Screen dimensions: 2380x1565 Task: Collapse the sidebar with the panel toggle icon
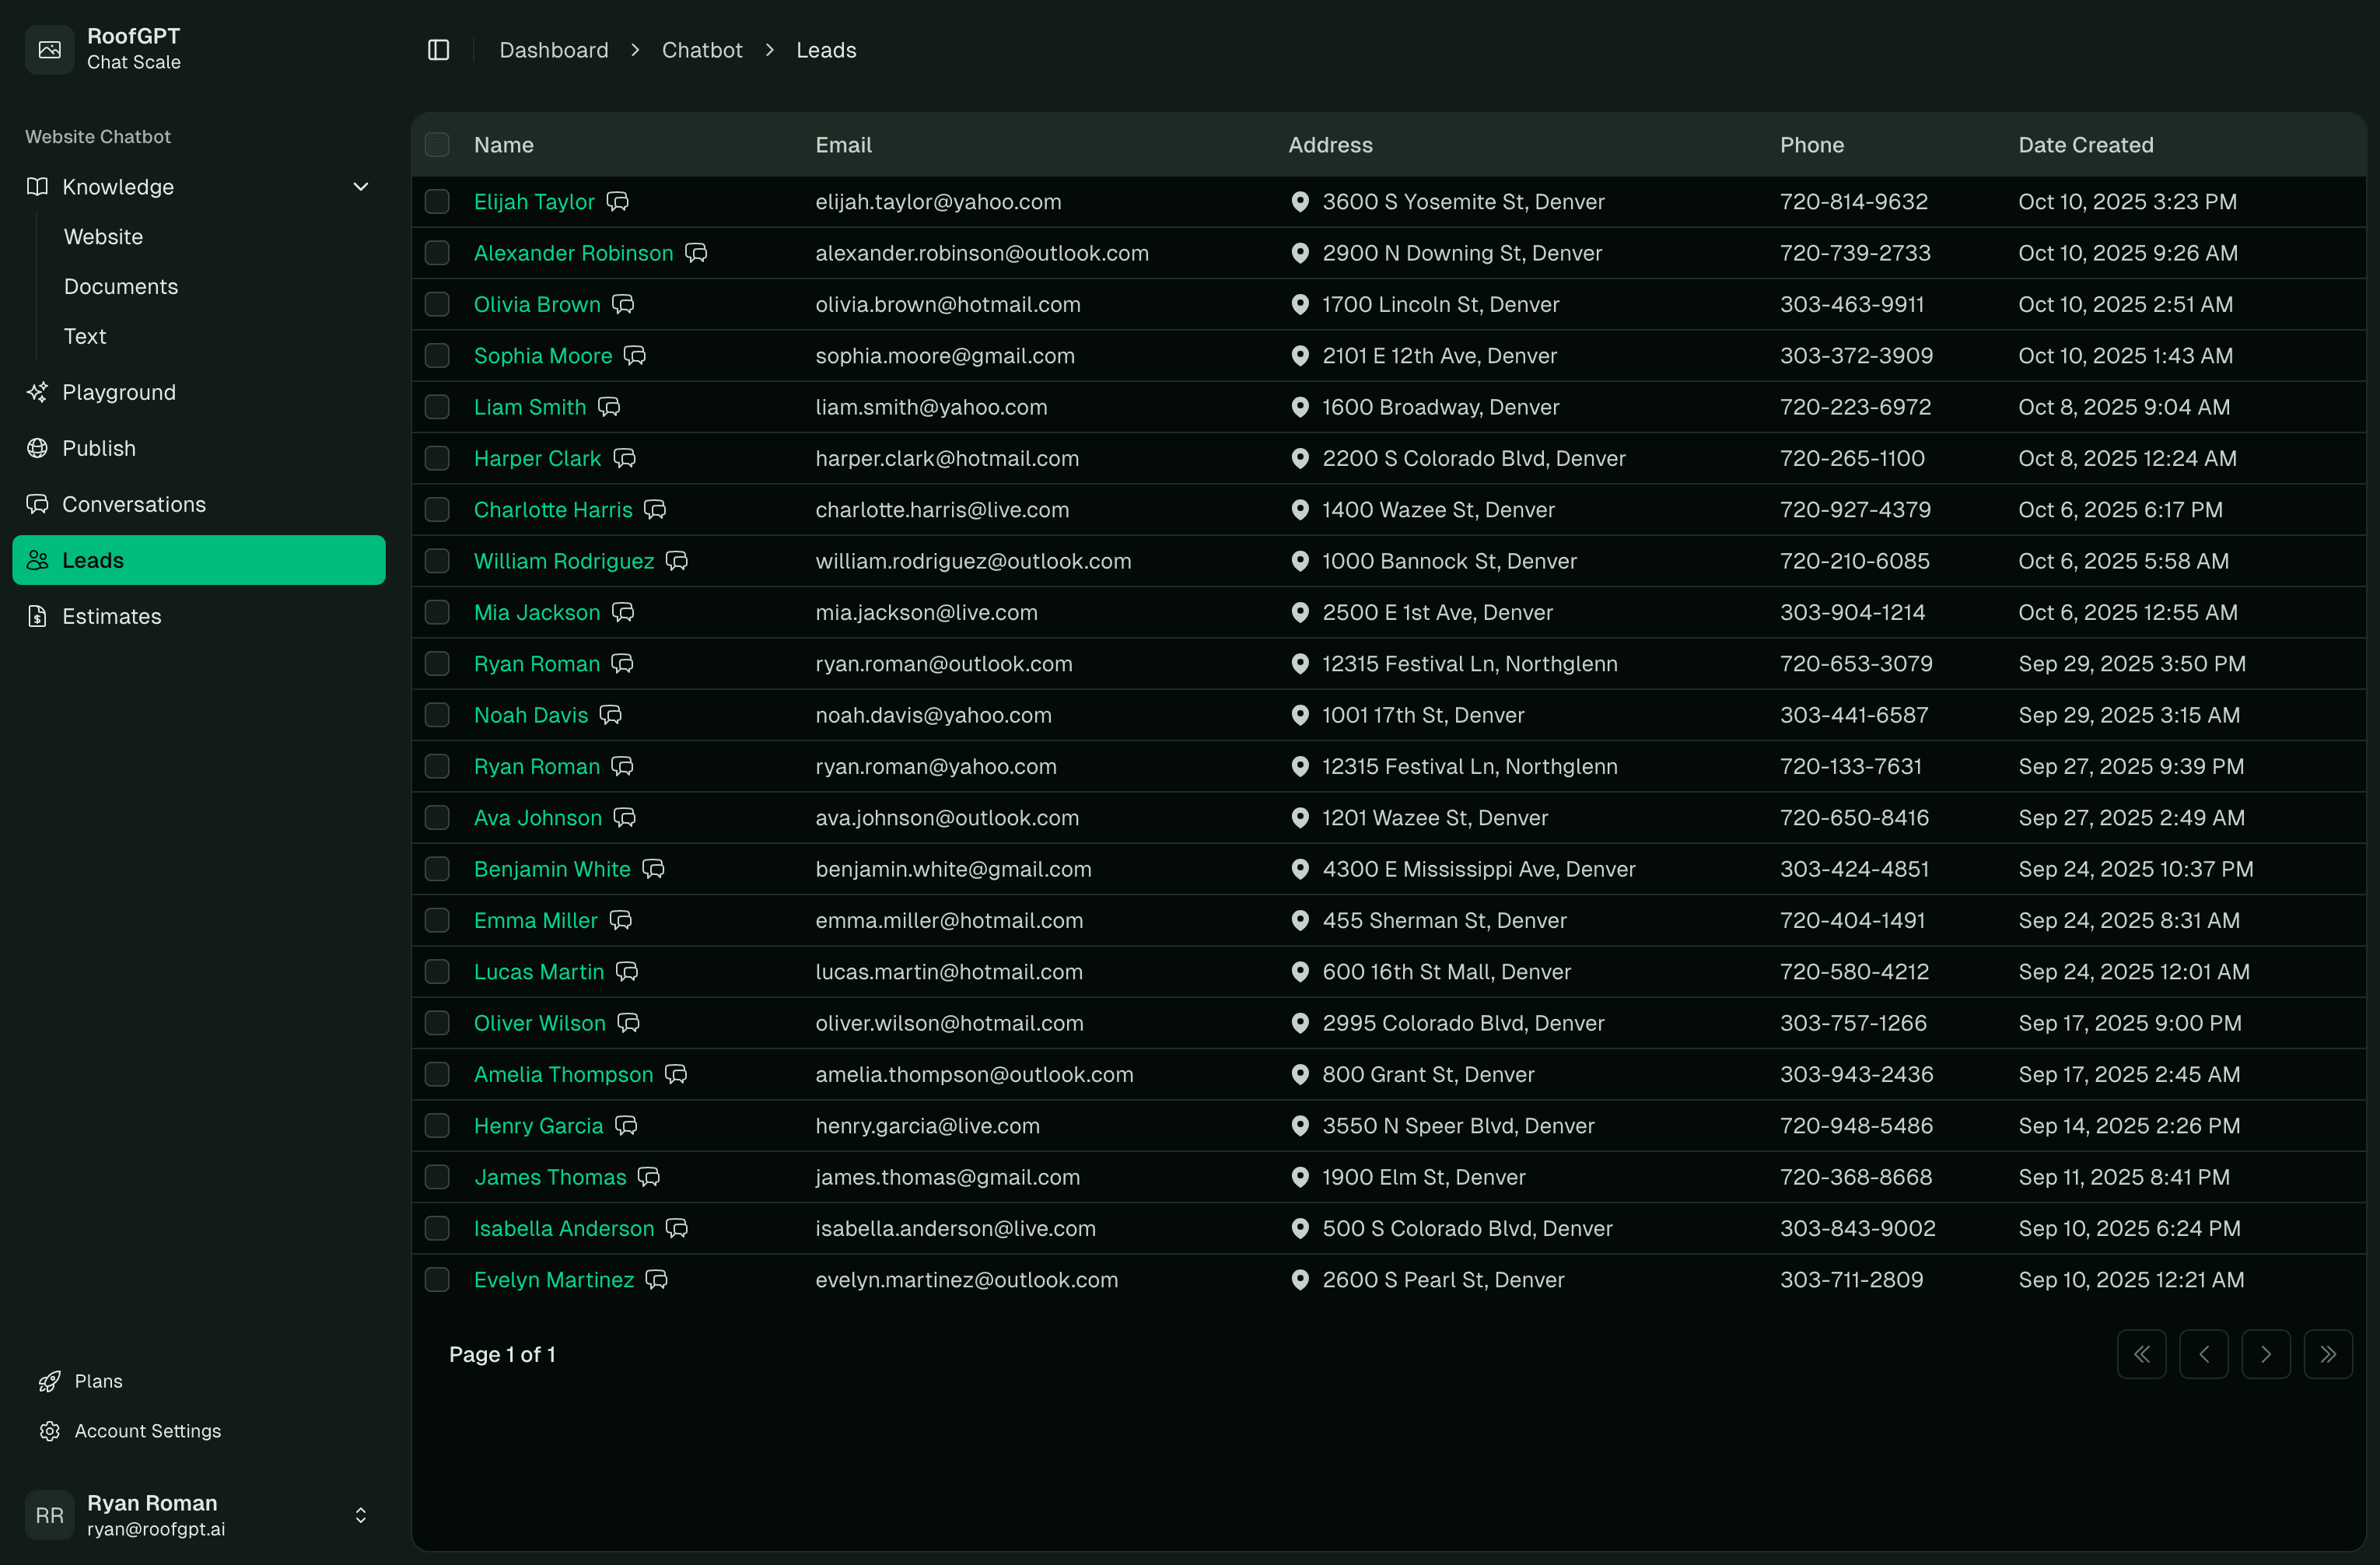point(437,49)
